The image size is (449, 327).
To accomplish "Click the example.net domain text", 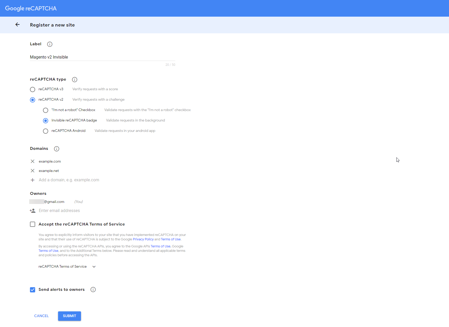I will coord(49,171).
